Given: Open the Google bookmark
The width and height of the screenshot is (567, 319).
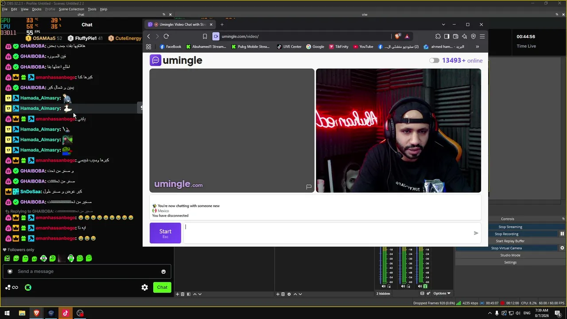Looking at the screenshot, I should tap(315, 47).
